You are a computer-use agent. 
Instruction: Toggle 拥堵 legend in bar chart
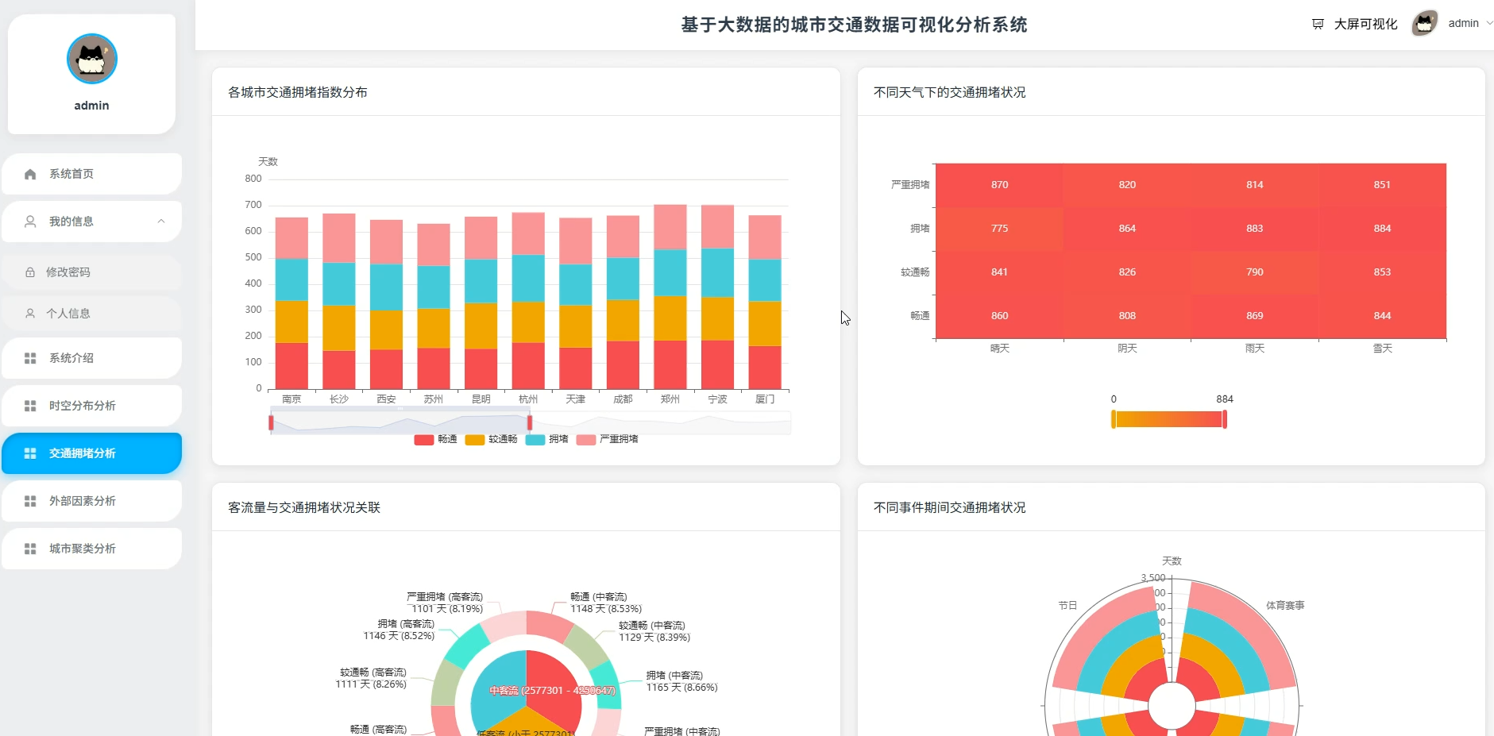(x=546, y=440)
